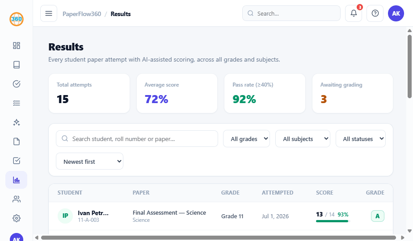Viewport: 413px width, 241px height.
Task: Open the circled checkmark sidebar icon
Action: coord(17,84)
